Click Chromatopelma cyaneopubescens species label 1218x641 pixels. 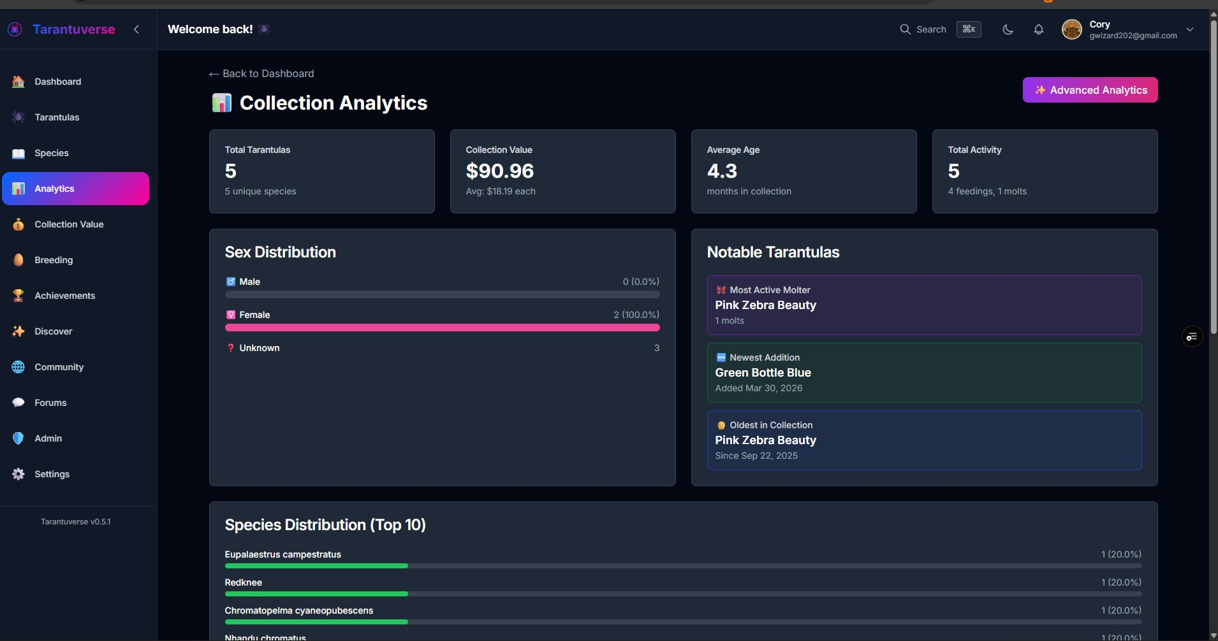(299, 610)
